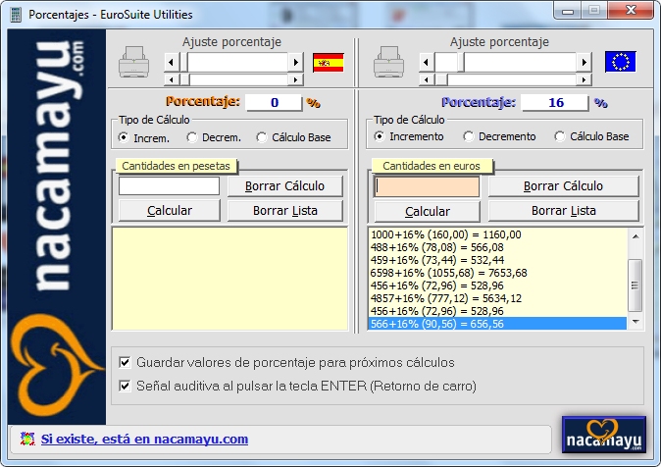Click the calculator icon in title bar
Image resolution: width=661 pixels, height=467 pixels.
tap(15, 15)
